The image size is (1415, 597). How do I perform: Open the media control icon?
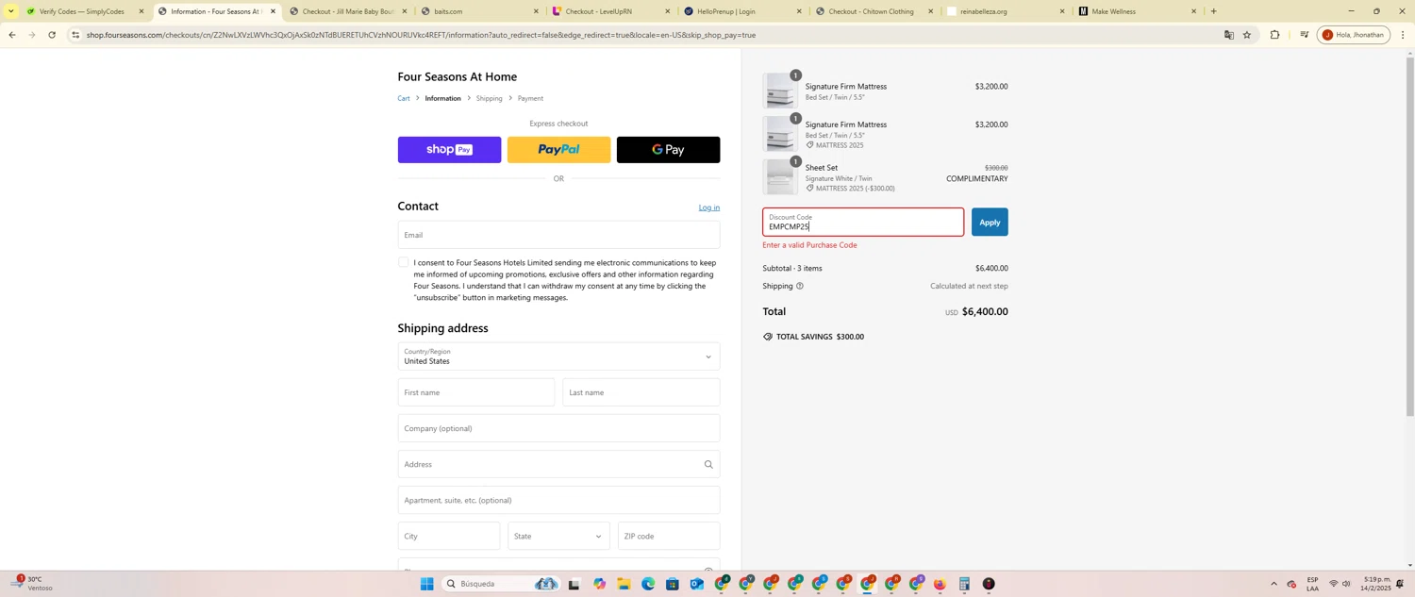pyautogui.click(x=1304, y=35)
